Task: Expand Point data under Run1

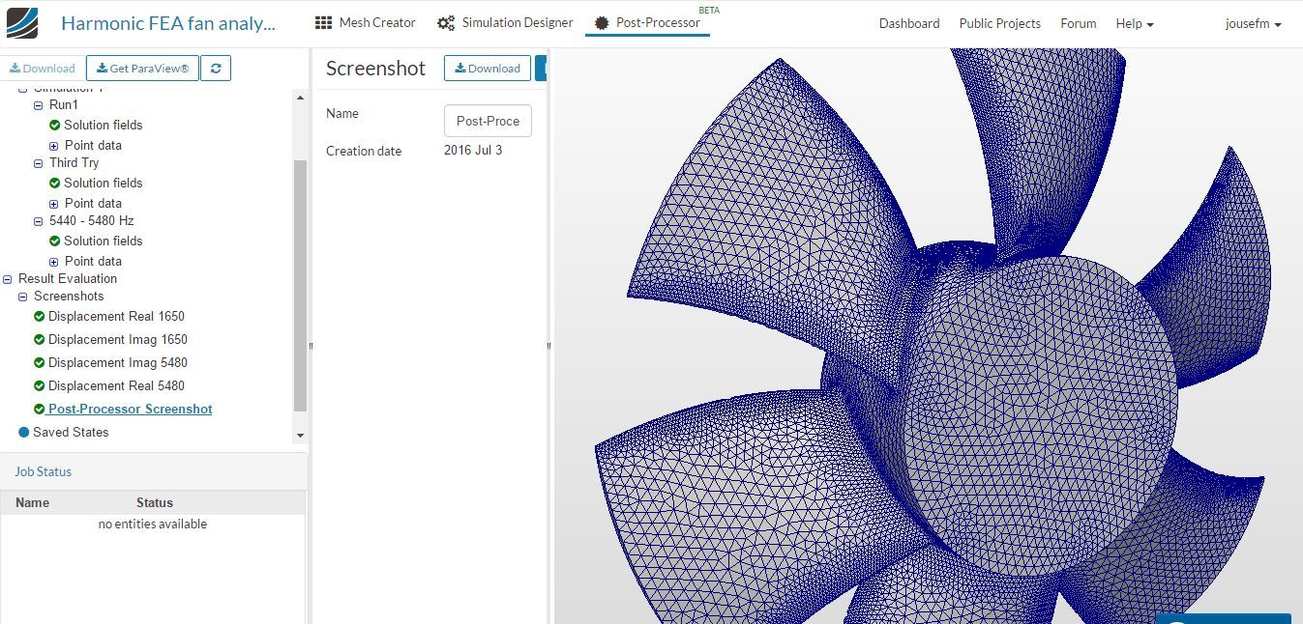Action: tap(54, 146)
